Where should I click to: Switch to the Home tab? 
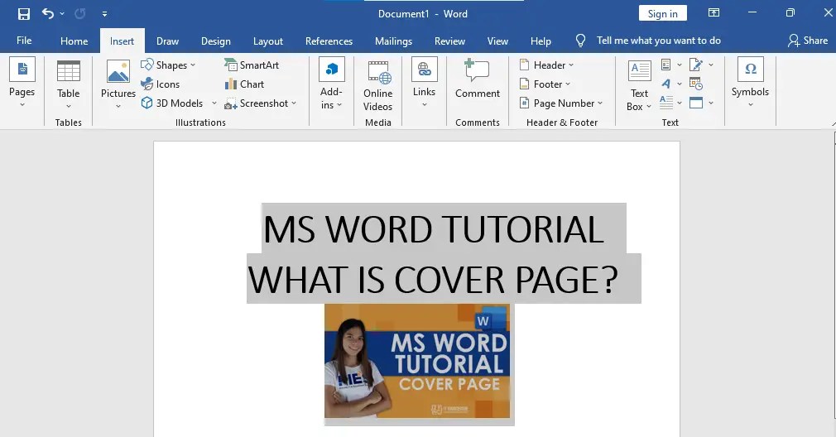[74, 41]
